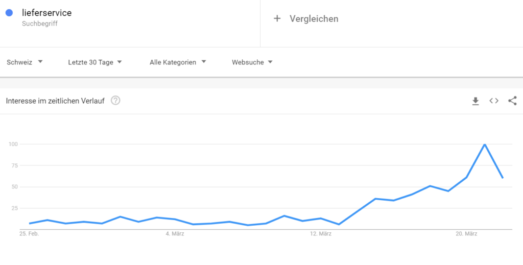Open the Alle Kategorien dropdown
The image size is (523, 265).
click(178, 62)
